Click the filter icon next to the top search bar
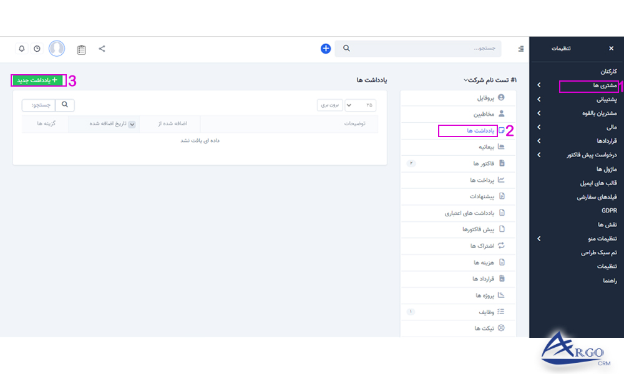This screenshot has width=624, height=374. 520,48
